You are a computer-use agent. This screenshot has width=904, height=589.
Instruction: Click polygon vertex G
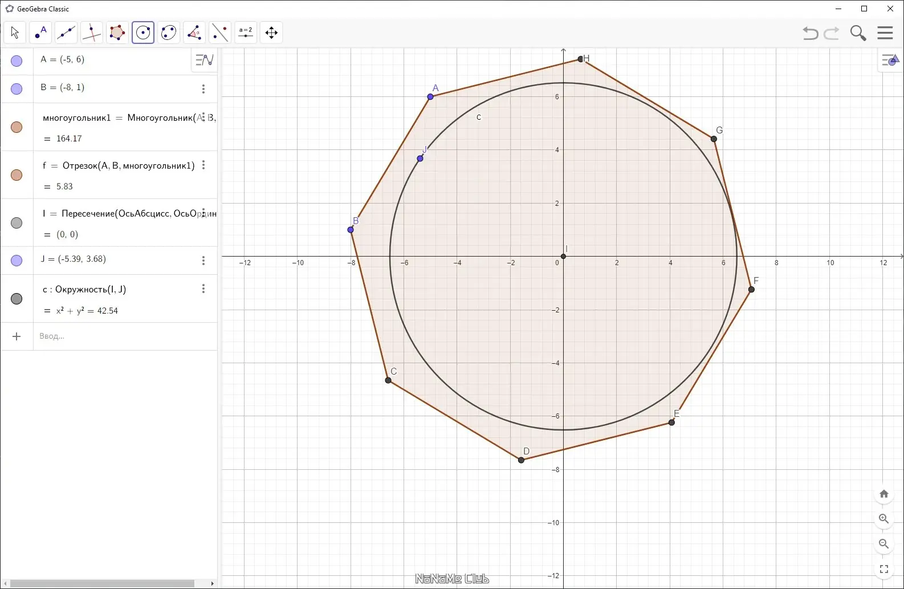714,139
